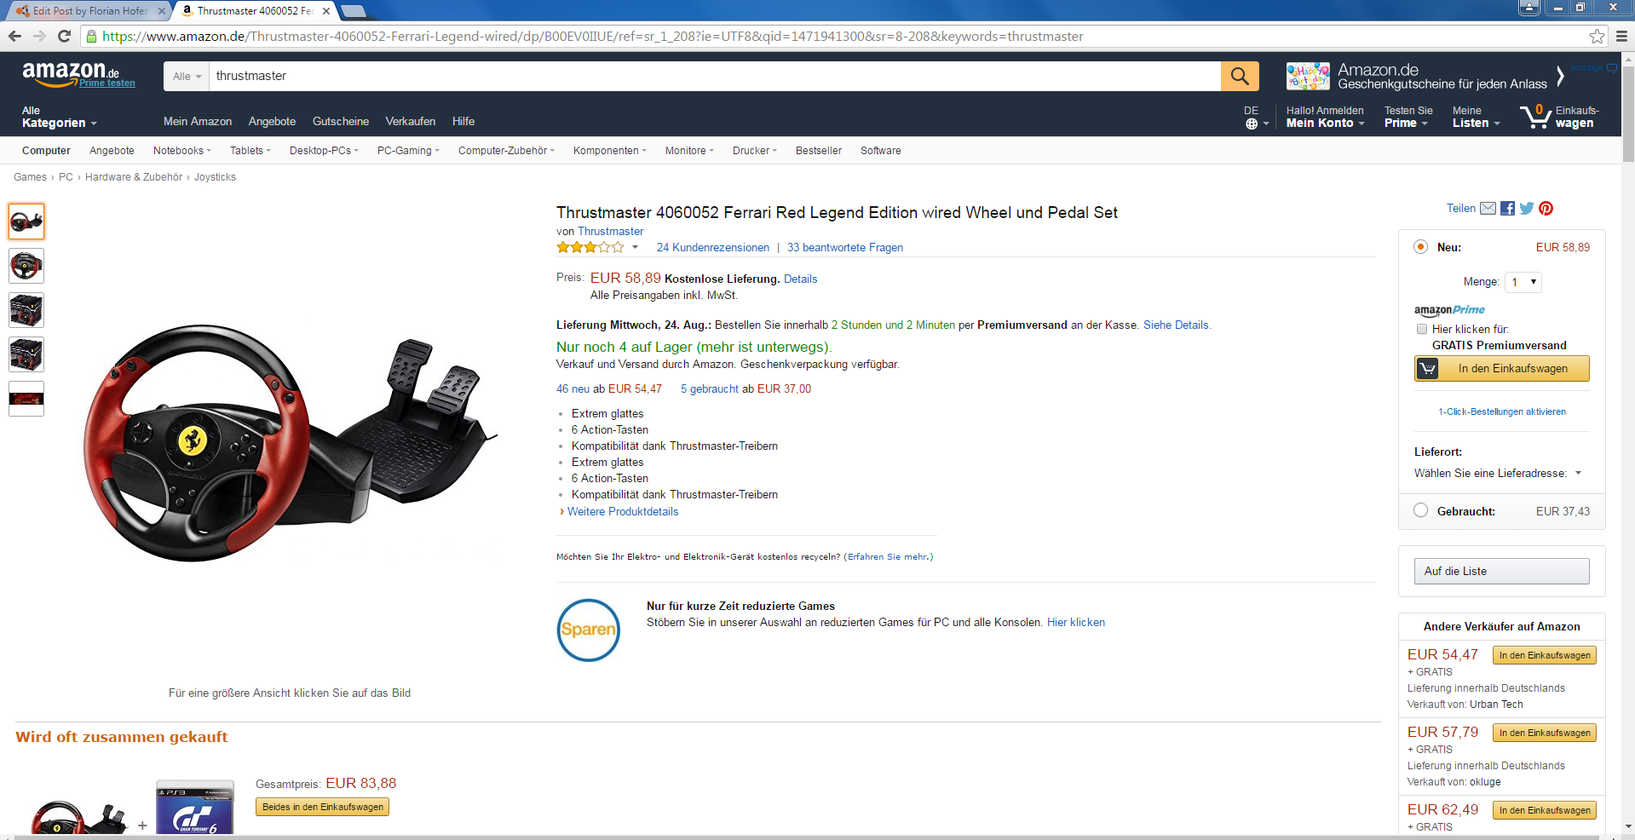Switch to Edit Post by Florian Hofer tab
The height and width of the screenshot is (840, 1635).
click(88, 11)
